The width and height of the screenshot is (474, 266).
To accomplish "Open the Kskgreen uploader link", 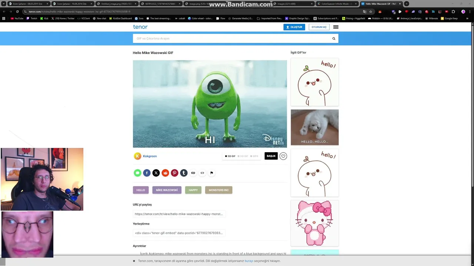I will [x=150, y=156].
